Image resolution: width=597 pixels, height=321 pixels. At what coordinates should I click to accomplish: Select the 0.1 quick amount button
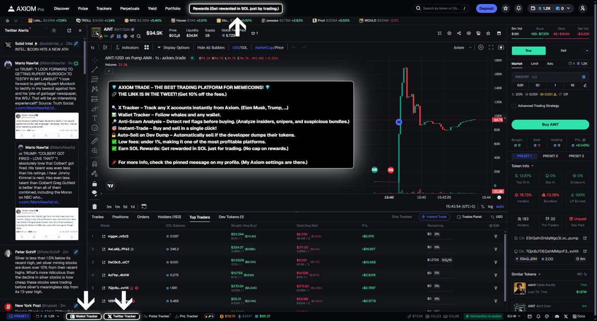tap(537, 85)
